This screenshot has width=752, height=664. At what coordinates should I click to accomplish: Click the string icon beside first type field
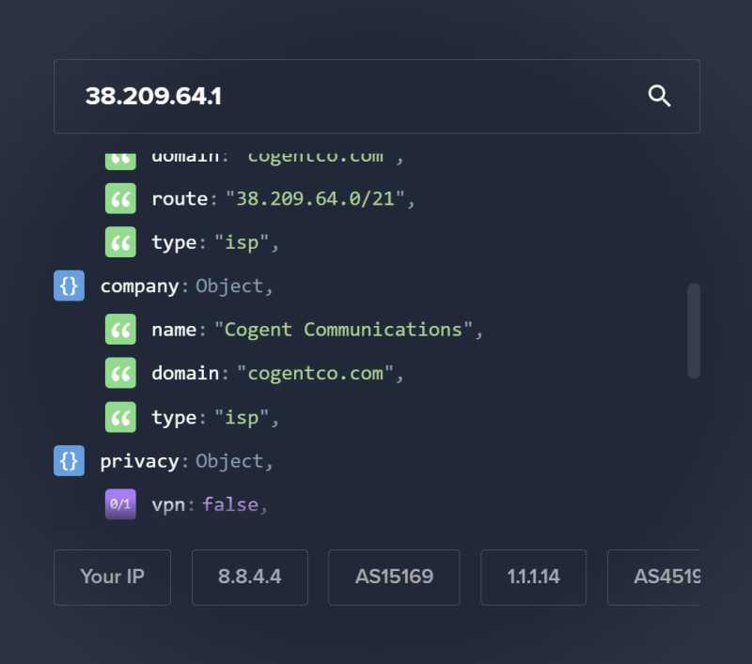click(x=120, y=242)
